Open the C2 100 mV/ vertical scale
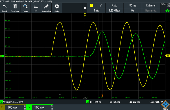This screenshot has height=110, width=170. point(39,107)
